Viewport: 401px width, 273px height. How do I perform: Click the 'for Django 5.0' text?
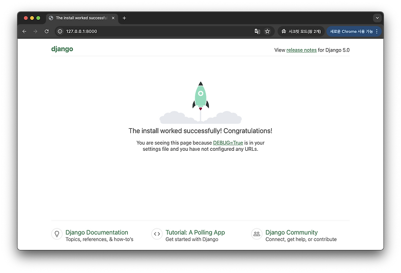[x=334, y=50]
